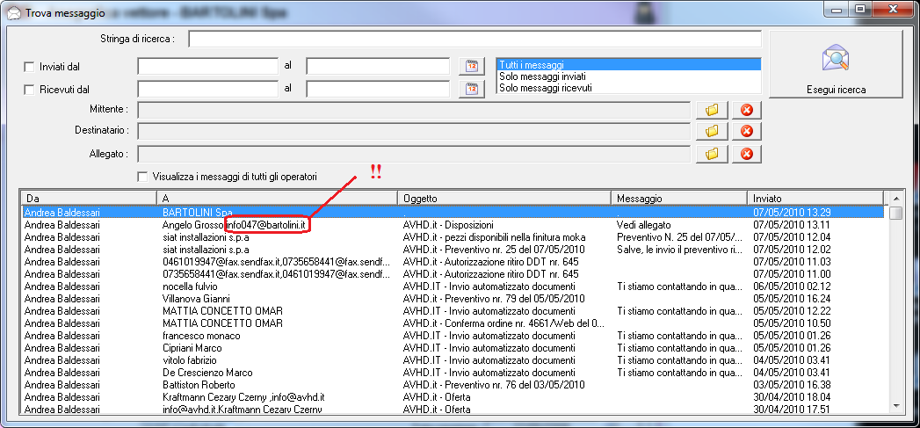Screen dimensions: 920x428
Task: Select Solo messaggi inviati filter
Action: pos(628,76)
